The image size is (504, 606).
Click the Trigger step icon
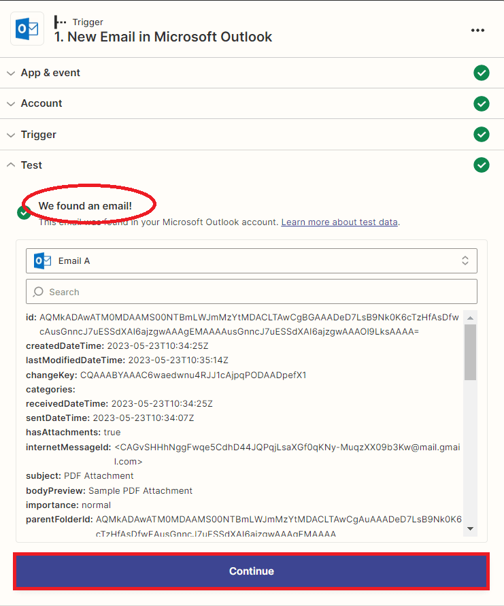click(x=61, y=22)
